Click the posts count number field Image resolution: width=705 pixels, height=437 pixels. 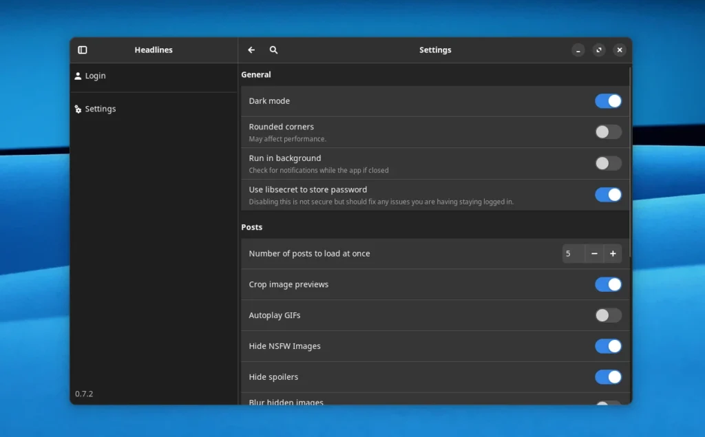point(573,254)
